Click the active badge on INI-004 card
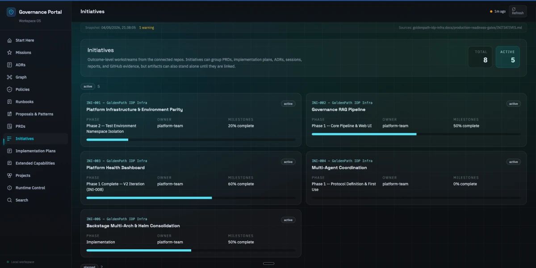 click(x=513, y=162)
